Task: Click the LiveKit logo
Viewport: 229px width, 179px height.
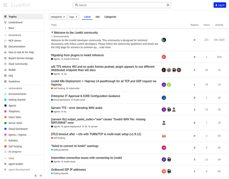Action: tap(21, 5)
